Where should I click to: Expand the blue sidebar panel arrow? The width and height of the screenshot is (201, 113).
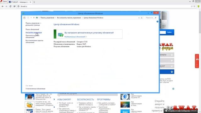pyautogui.click(x=172, y=72)
